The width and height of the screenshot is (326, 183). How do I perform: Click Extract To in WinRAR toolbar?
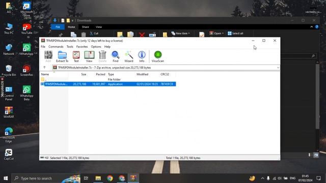click(62, 56)
